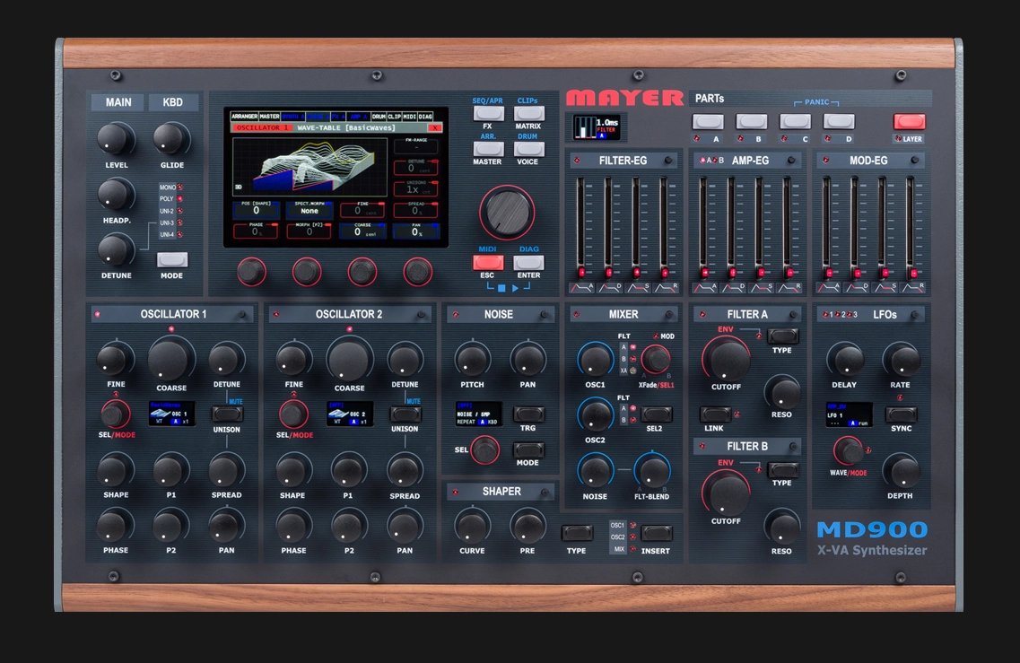The height and width of the screenshot is (663, 1020).
Task: Click the Oscillator 1 COARSE knob
Action: [x=171, y=359]
